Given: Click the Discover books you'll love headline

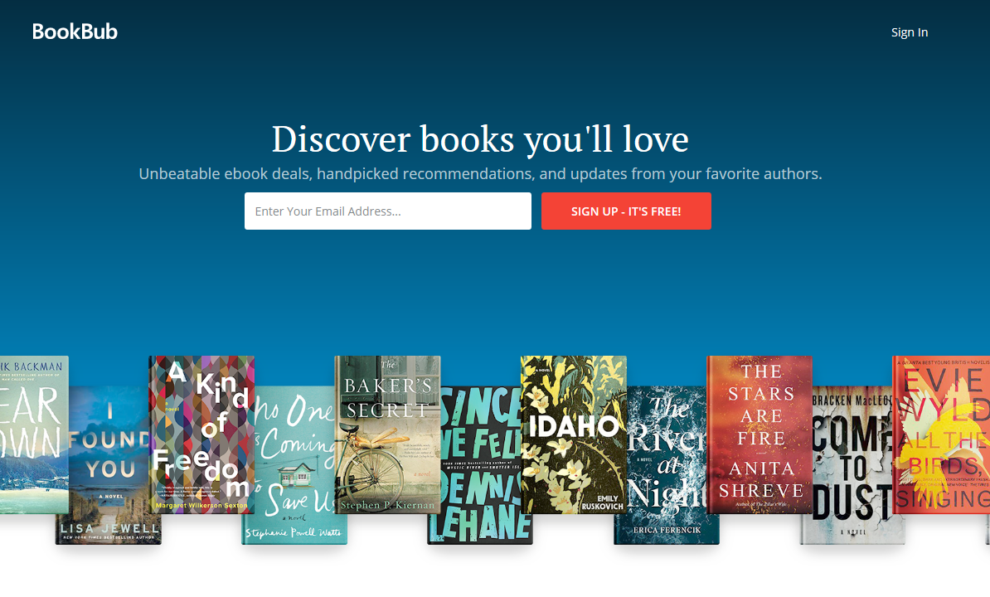Looking at the screenshot, I should (x=480, y=138).
